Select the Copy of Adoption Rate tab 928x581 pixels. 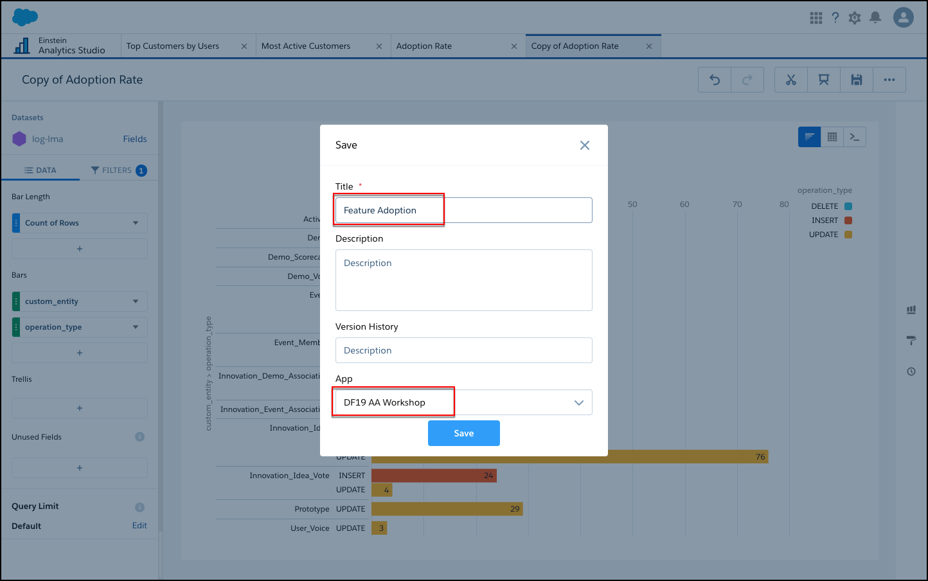pos(575,46)
